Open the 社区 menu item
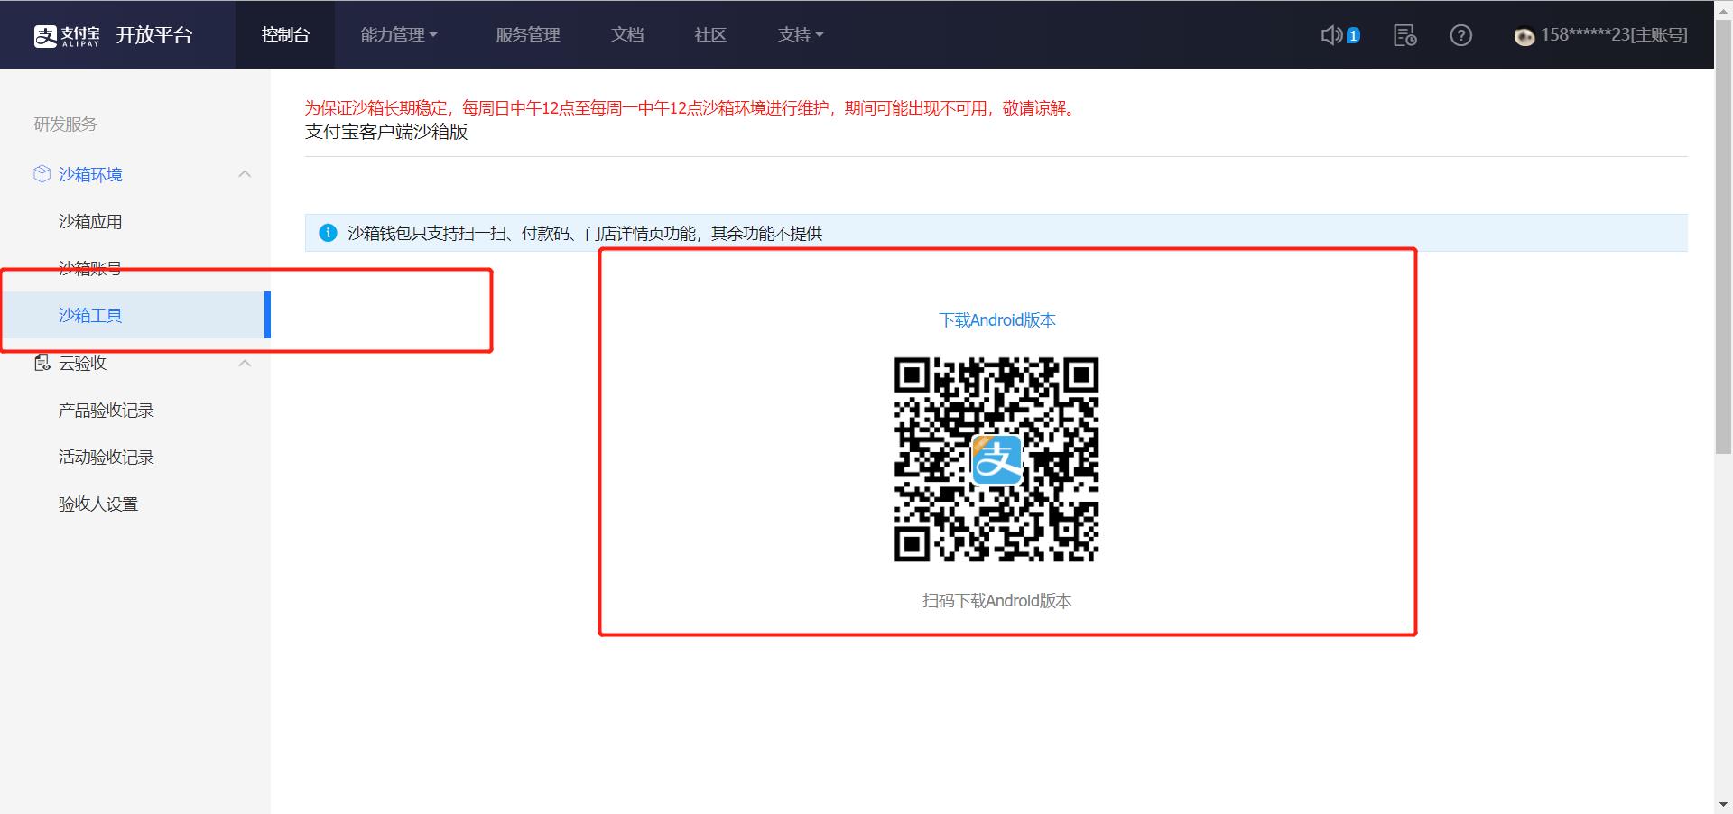Image resolution: width=1733 pixels, height=814 pixels. [710, 34]
